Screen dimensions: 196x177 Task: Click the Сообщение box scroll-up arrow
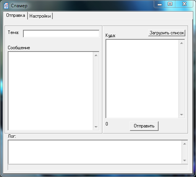pyautogui.click(x=96, y=55)
